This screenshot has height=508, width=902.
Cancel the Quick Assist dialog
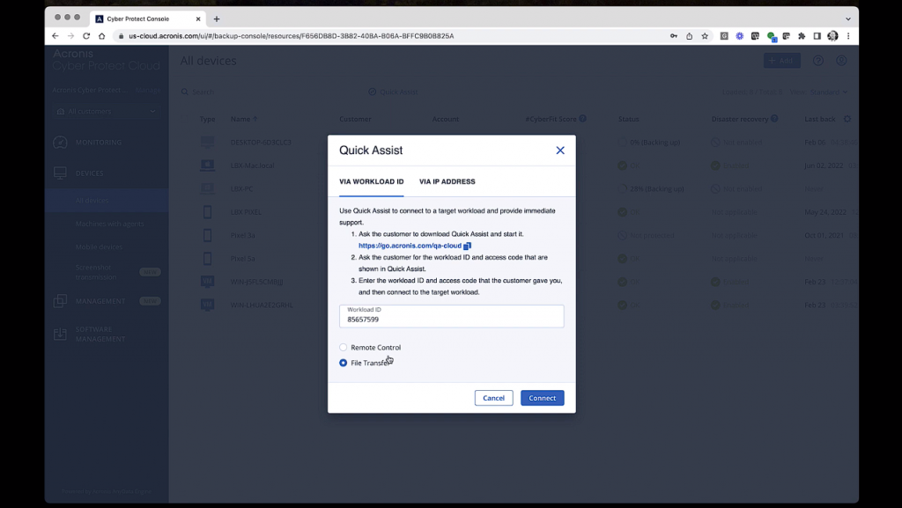[x=493, y=398]
